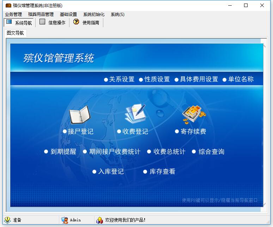Screen dimensions: 273x227
Task: Click the Admin username text
Action: (x=75, y=220)
